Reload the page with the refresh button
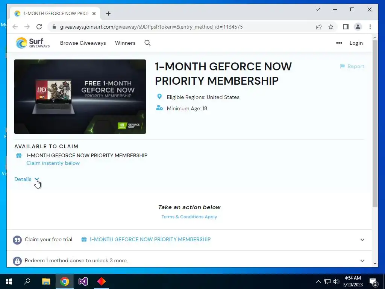 tap(39, 27)
